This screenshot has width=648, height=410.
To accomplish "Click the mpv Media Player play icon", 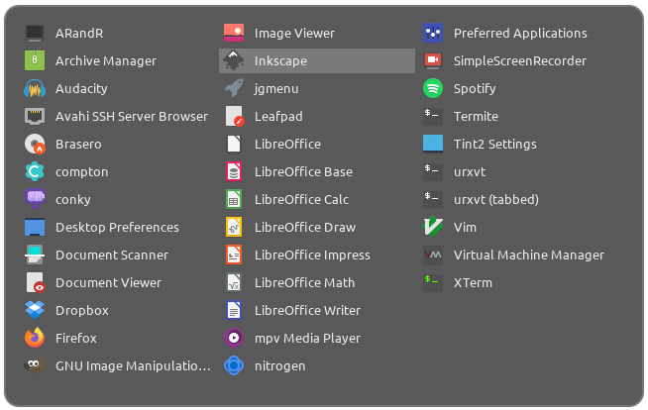I will 234,338.
